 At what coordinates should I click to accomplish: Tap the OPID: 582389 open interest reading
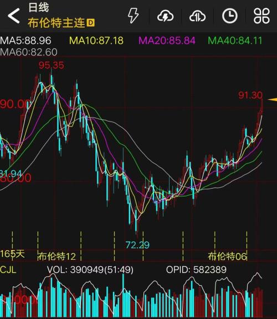[x=196, y=270]
